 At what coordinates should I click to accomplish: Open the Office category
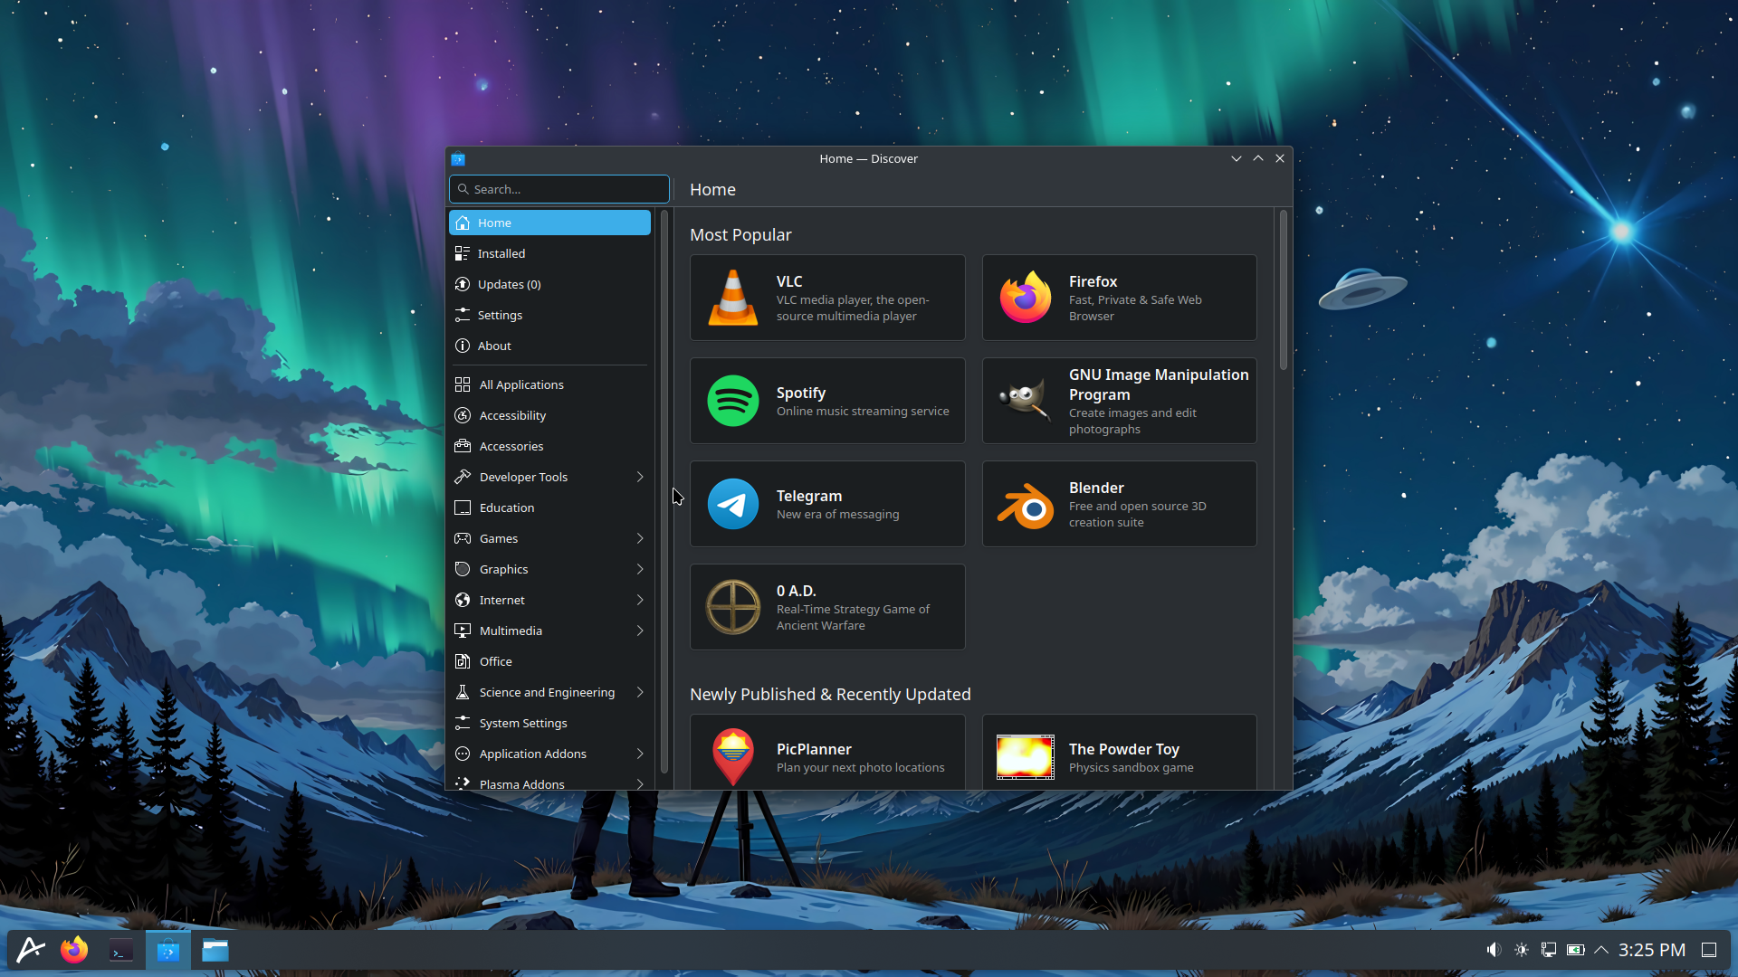pyautogui.click(x=549, y=661)
